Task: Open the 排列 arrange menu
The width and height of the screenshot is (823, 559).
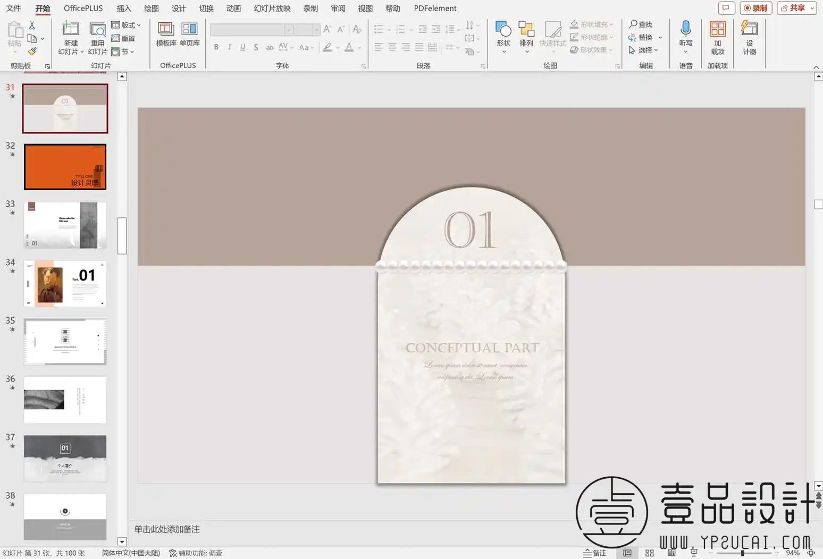Action: 526,37
